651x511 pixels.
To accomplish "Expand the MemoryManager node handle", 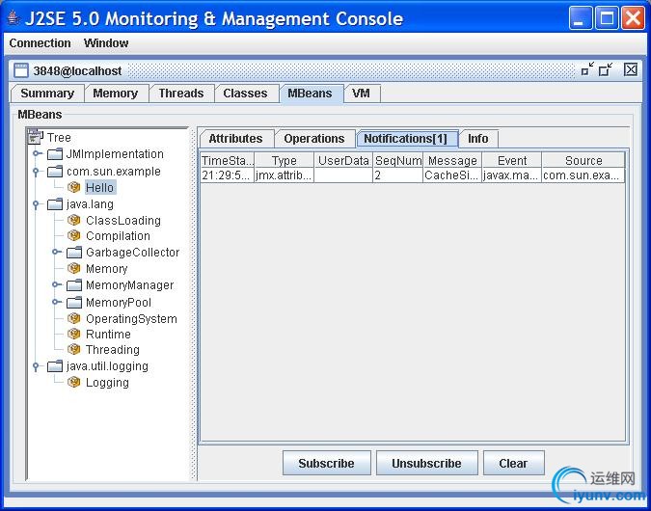I will [57, 284].
